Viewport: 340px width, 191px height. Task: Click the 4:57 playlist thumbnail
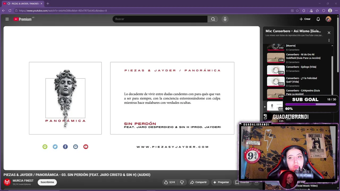click(276, 81)
